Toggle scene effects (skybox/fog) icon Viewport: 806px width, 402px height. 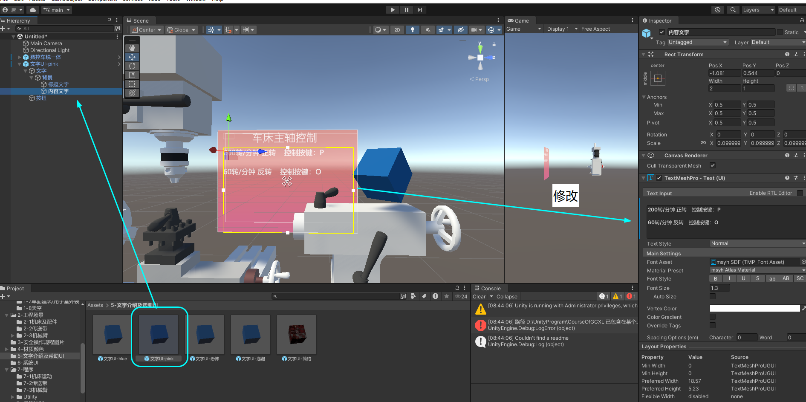[x=441, y=30]
